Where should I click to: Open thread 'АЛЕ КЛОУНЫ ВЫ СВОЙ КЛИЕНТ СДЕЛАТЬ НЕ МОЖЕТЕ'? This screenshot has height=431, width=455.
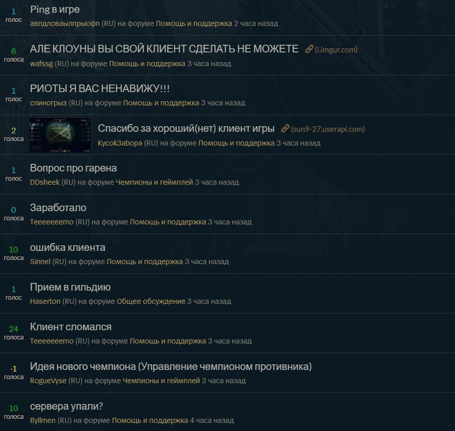[164, 49]
